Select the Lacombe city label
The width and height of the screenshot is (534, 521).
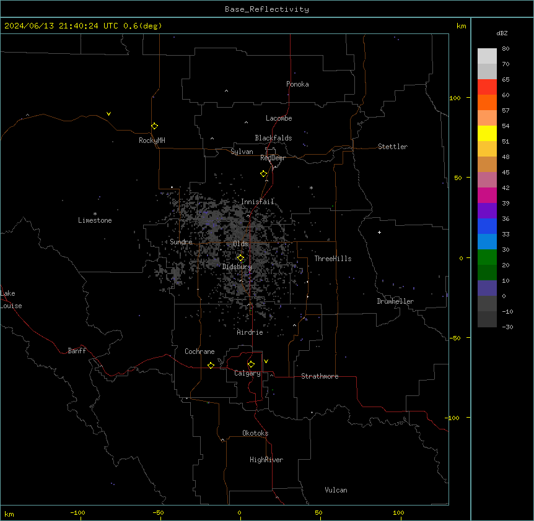click(279, 118)
